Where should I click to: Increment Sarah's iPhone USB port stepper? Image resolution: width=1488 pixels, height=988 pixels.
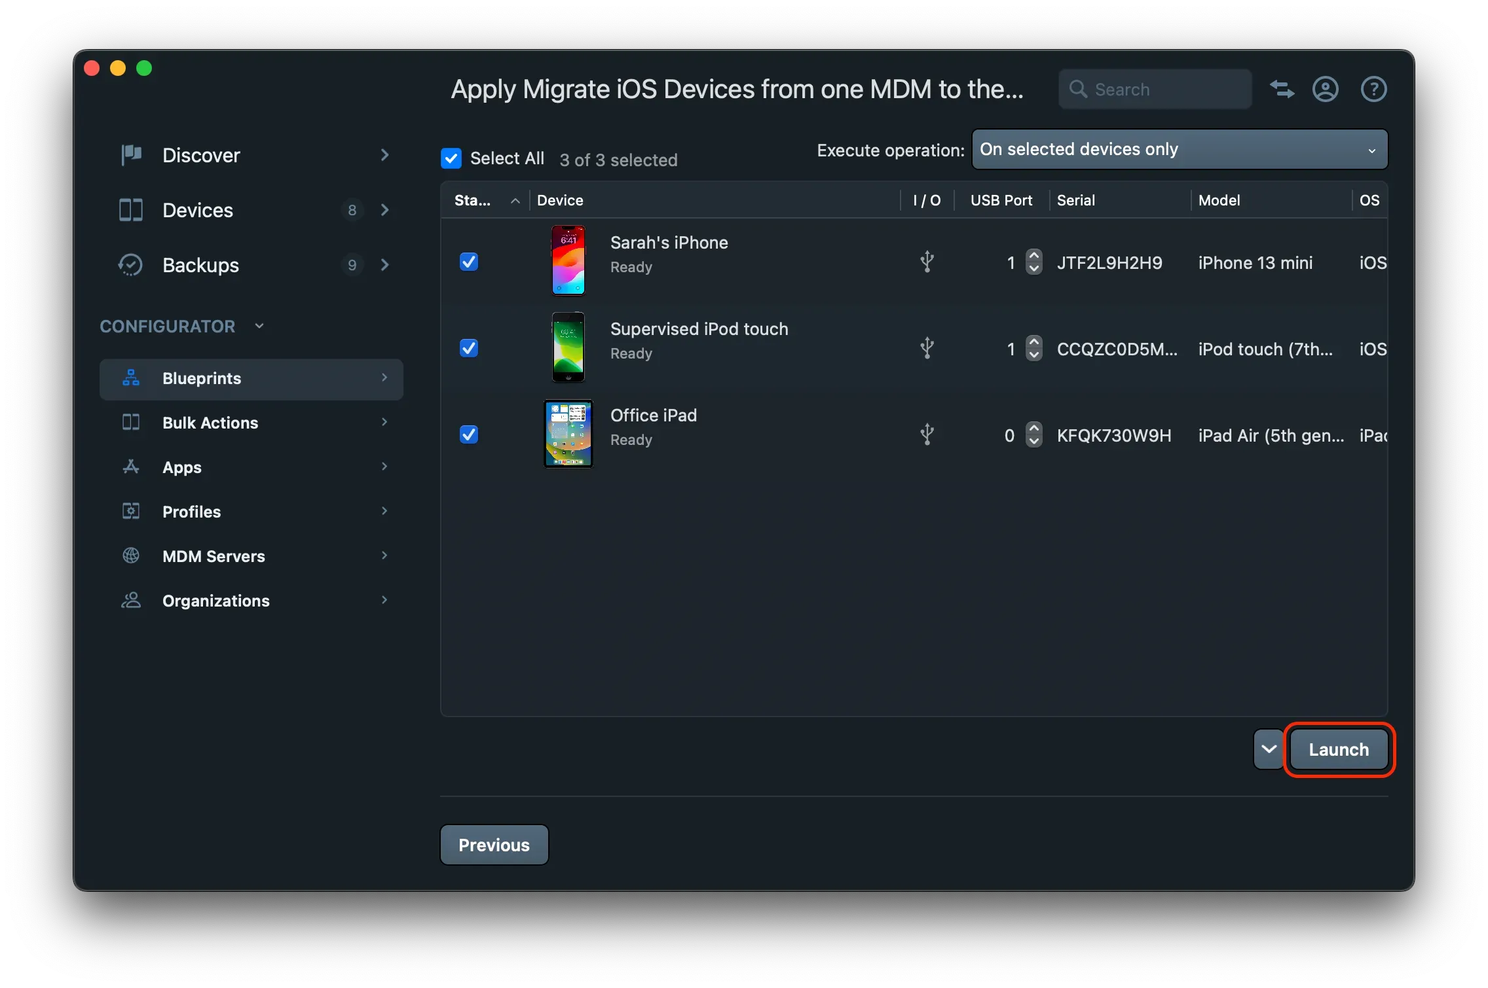pyautogui.click(x=1033, y=256)
